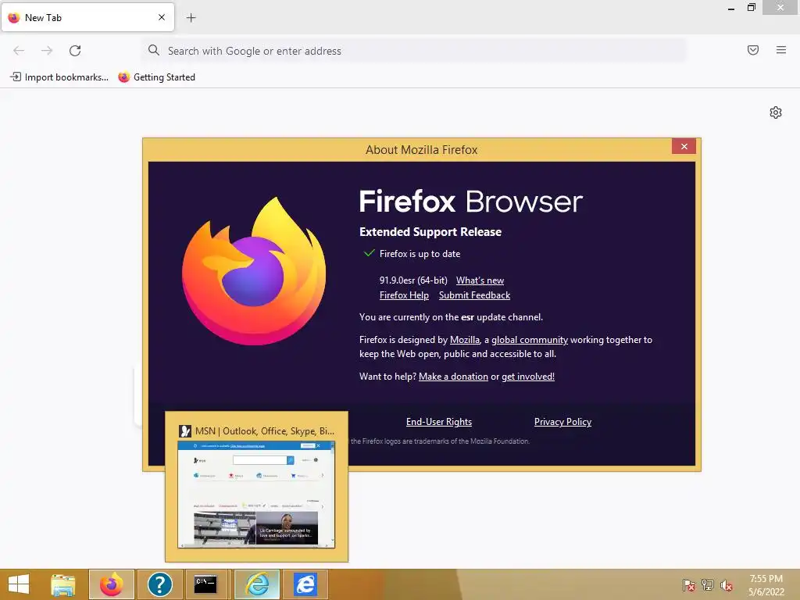Focus the Search with Google address bar
Image resolution: width=800 pixels, height=600 pixels.
[x=413, y=51]
